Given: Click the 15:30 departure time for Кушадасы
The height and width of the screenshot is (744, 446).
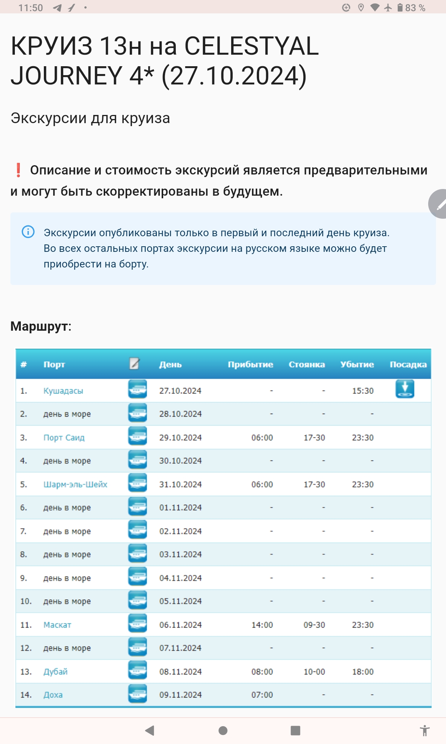Looking at the screenshot, I should [x=363, y=391].
